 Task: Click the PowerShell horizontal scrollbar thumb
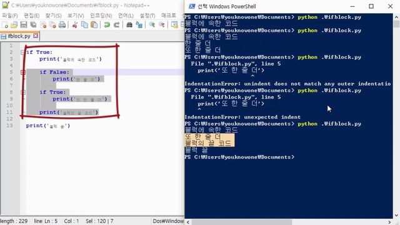[x=242, y=222]
